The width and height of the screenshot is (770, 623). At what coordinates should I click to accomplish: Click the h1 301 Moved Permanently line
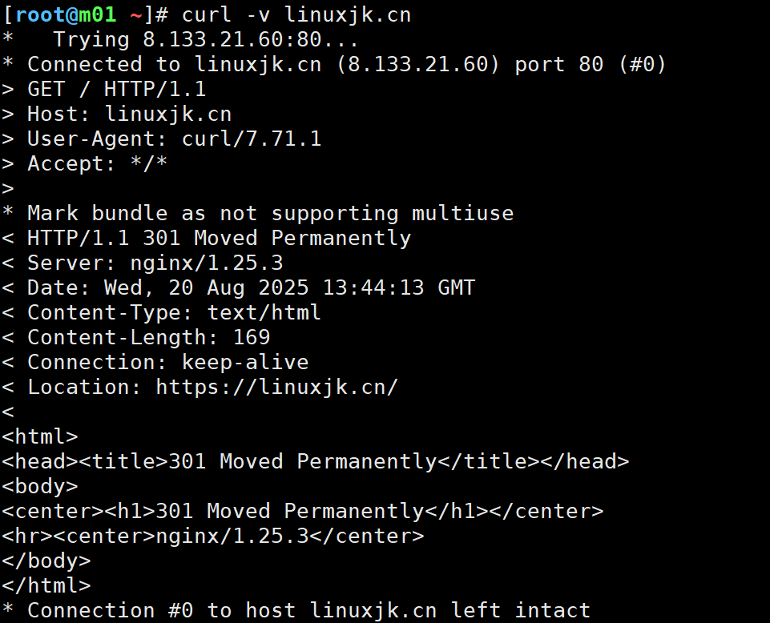(x=303, y=511)
